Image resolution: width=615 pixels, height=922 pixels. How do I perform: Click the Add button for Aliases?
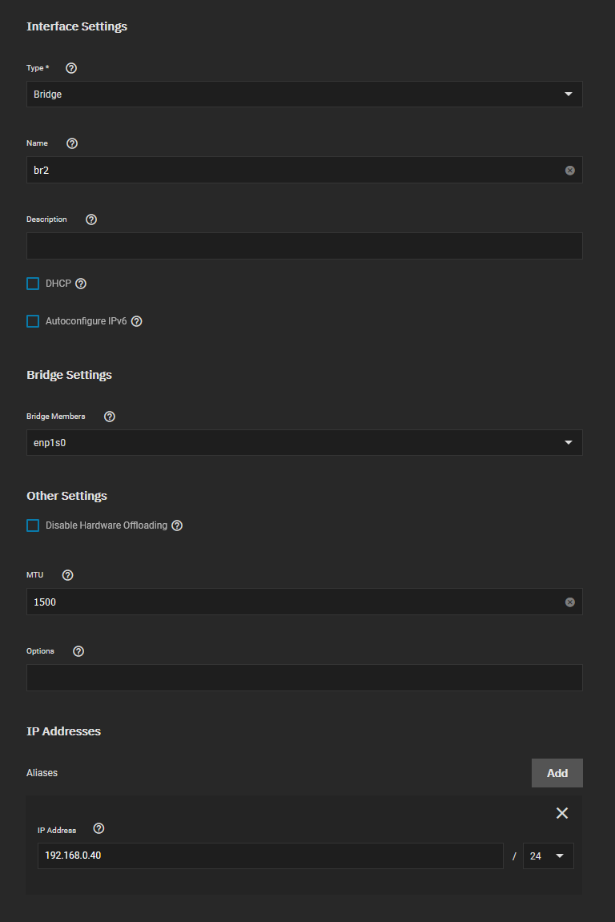557,773
